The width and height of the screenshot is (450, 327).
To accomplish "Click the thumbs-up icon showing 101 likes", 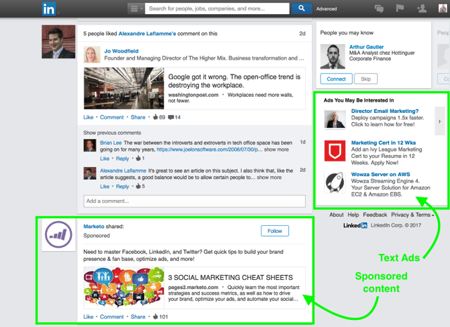I will coord(155,316).
